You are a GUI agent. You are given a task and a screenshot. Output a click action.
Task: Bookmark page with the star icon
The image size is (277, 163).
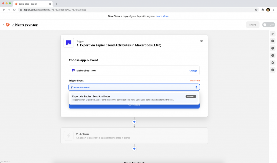tap(256, 10)
